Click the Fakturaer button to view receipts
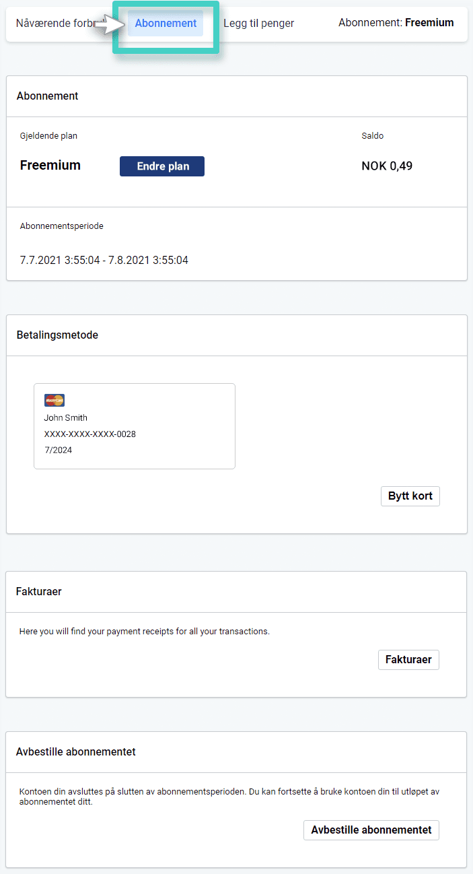This screenshot has width=473, height=874. [408, 660]
